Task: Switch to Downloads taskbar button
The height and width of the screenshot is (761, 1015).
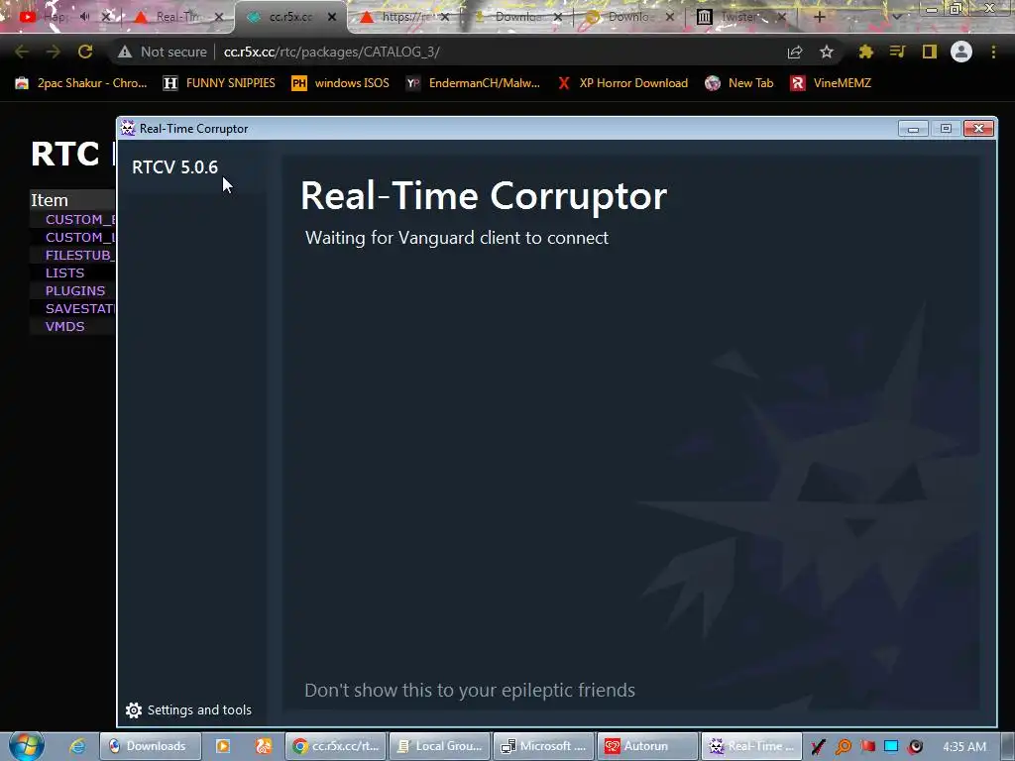Action: pyautogui.click(x=151, y=746)
